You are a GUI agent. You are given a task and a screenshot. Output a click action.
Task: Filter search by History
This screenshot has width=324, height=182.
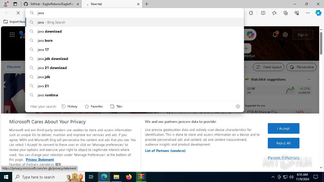click(69, 106)
